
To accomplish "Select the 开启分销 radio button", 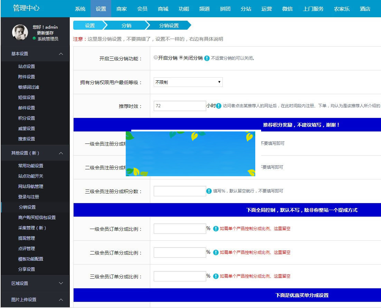I will 156,57.
